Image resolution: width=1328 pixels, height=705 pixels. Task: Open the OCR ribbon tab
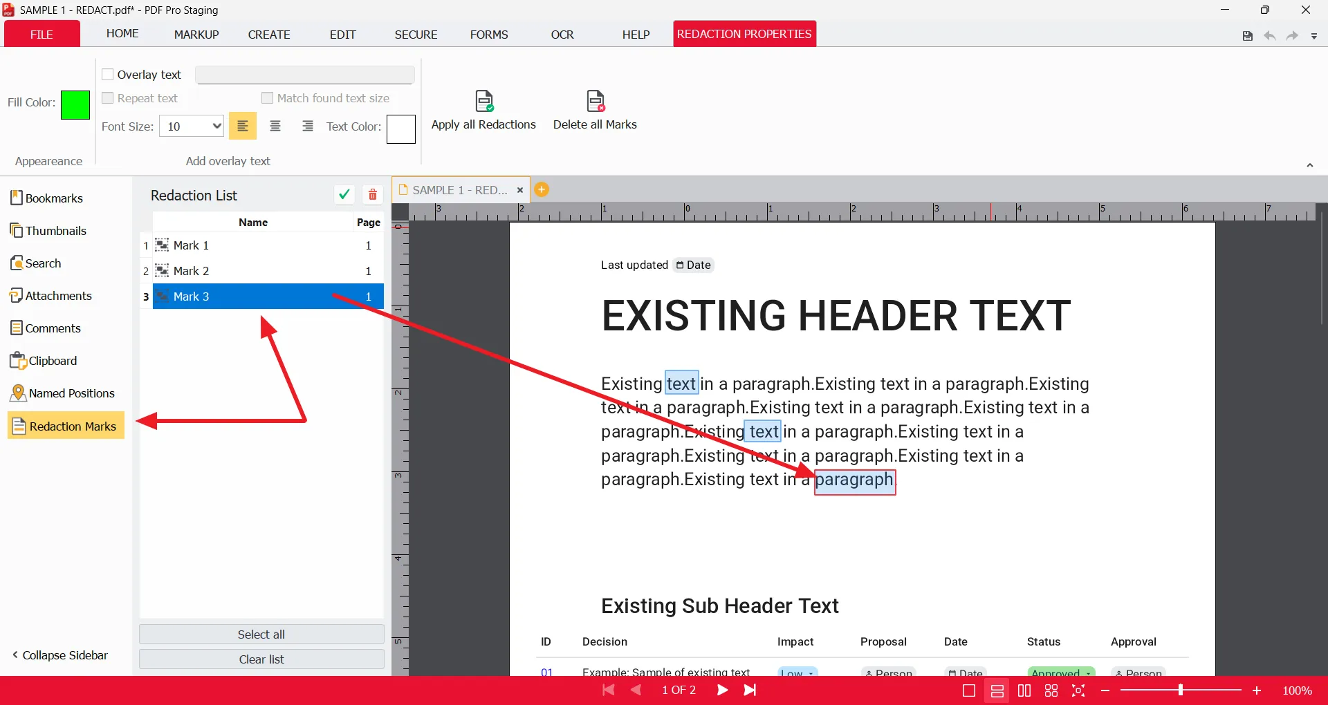[562, 35]
